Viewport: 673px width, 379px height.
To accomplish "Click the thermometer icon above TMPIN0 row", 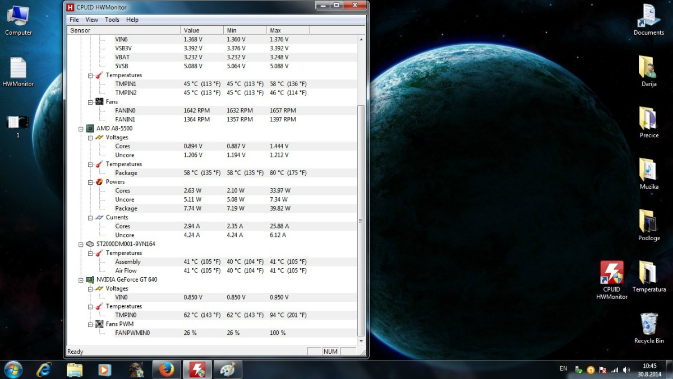I will [x=99, y=306].
